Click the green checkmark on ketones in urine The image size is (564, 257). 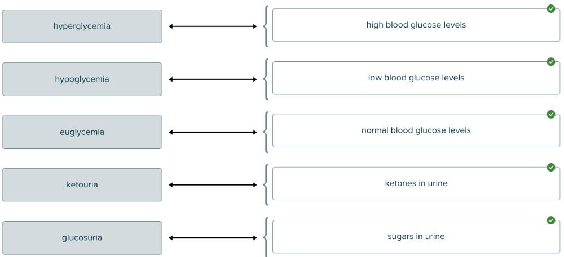[x=551, y=168]
